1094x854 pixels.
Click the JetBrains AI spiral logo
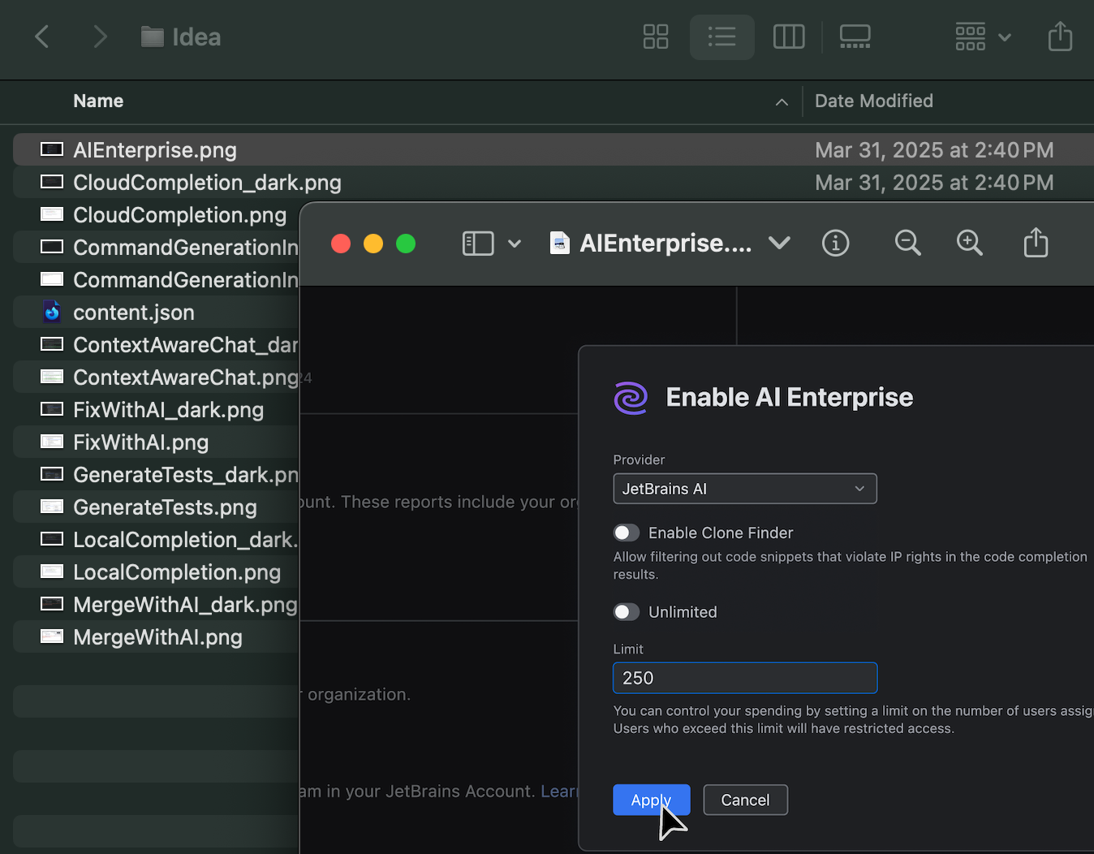click(x=631, y=398)
